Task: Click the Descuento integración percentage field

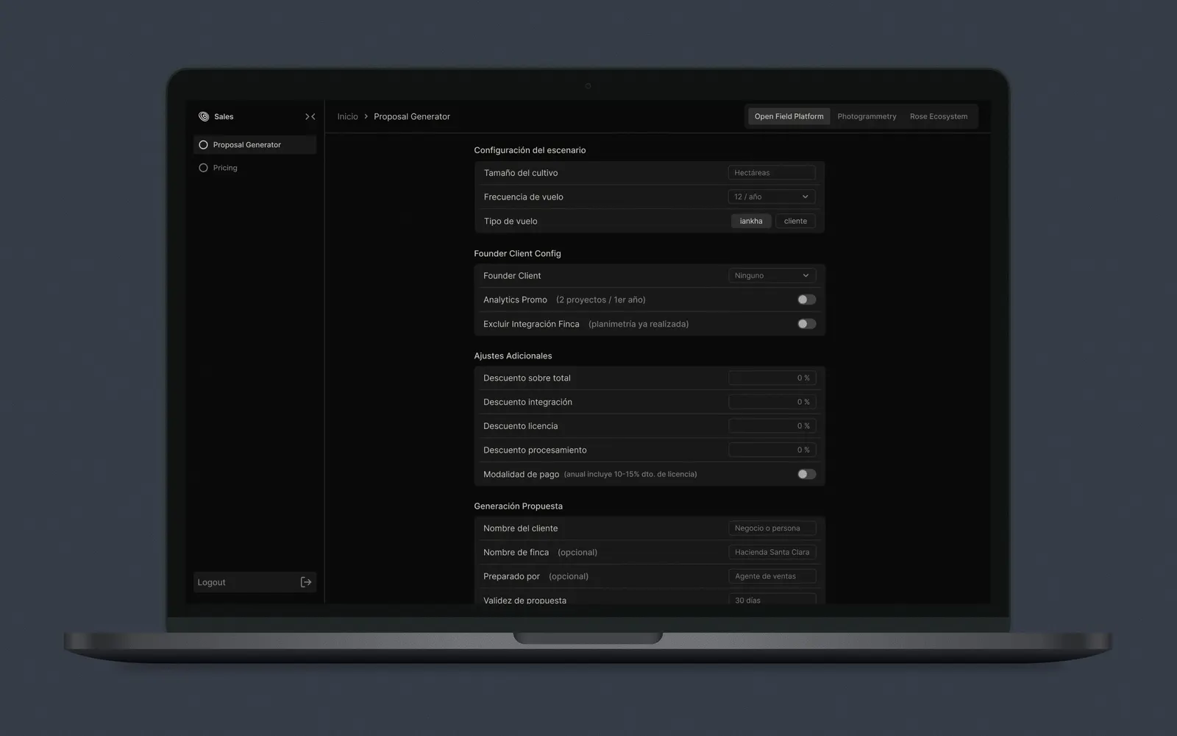Action: [x=772, y=402]
